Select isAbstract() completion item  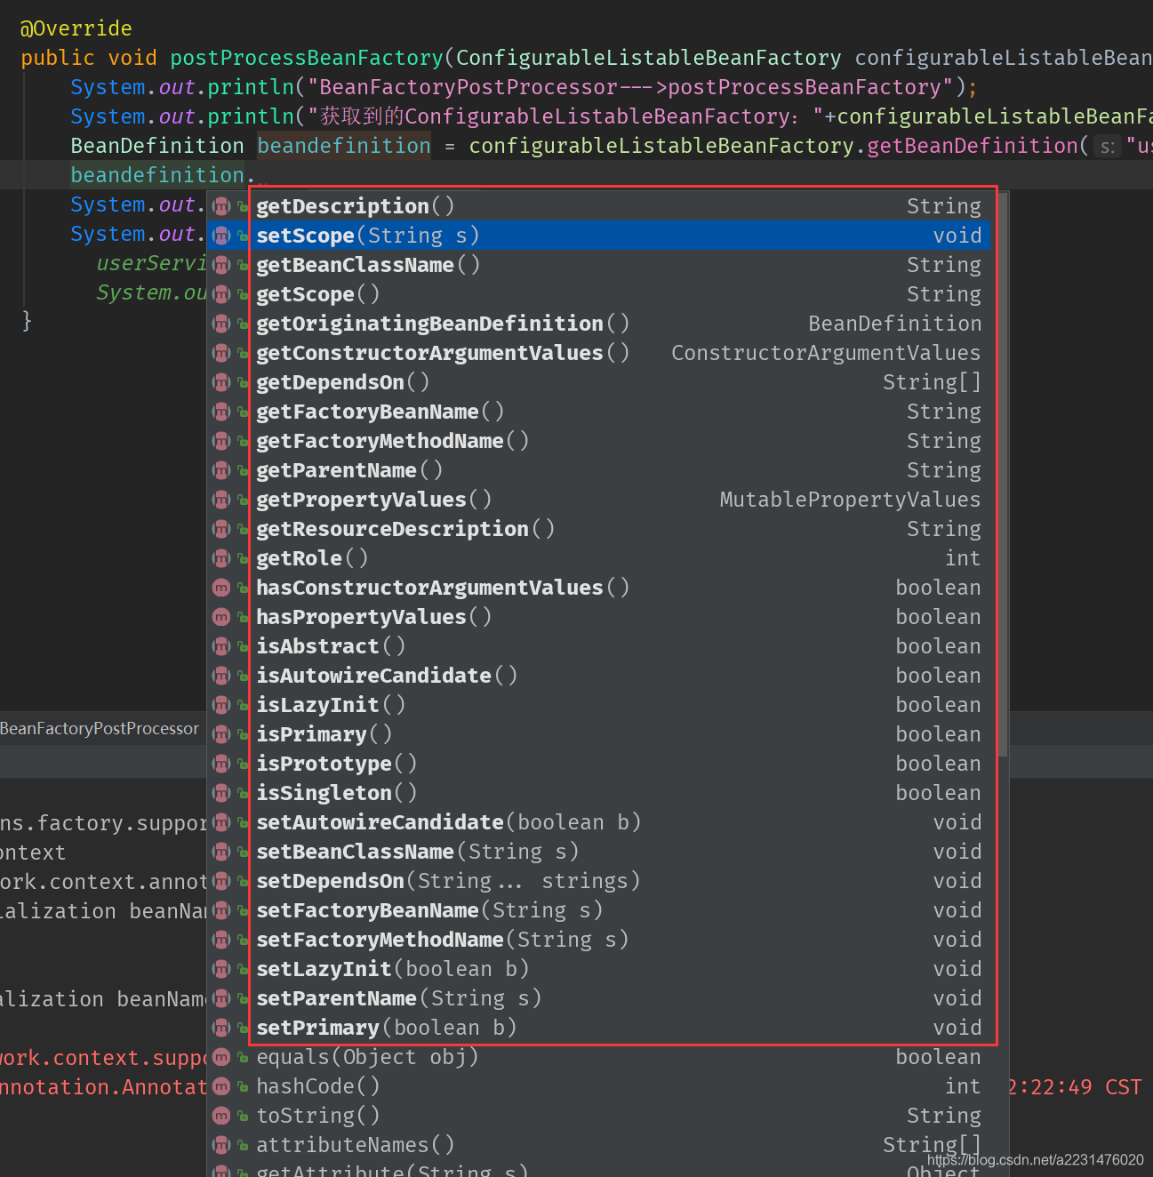[x=600, y=646]
